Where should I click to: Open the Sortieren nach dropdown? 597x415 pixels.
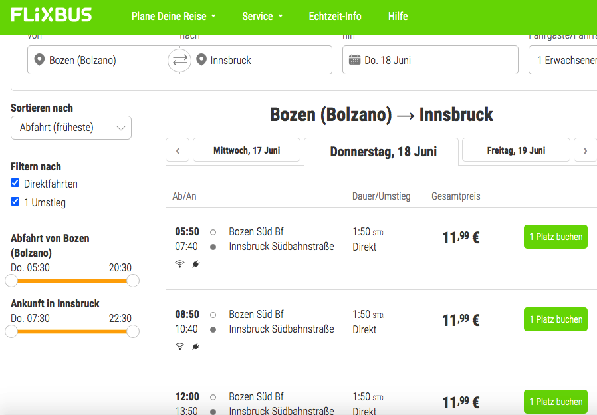(71, 128)
